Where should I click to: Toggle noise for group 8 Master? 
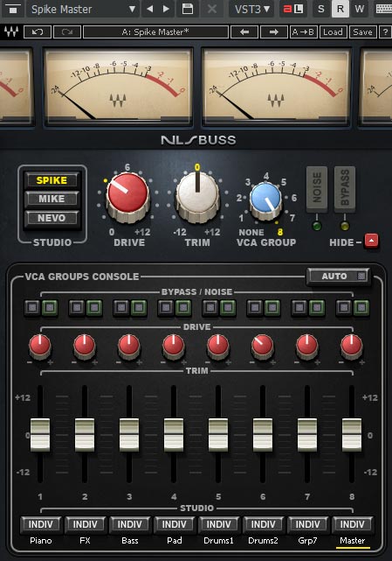coord(361,307)
